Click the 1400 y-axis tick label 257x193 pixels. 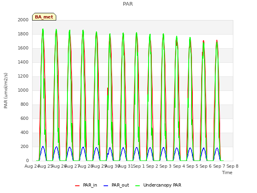tap(23, 62)
